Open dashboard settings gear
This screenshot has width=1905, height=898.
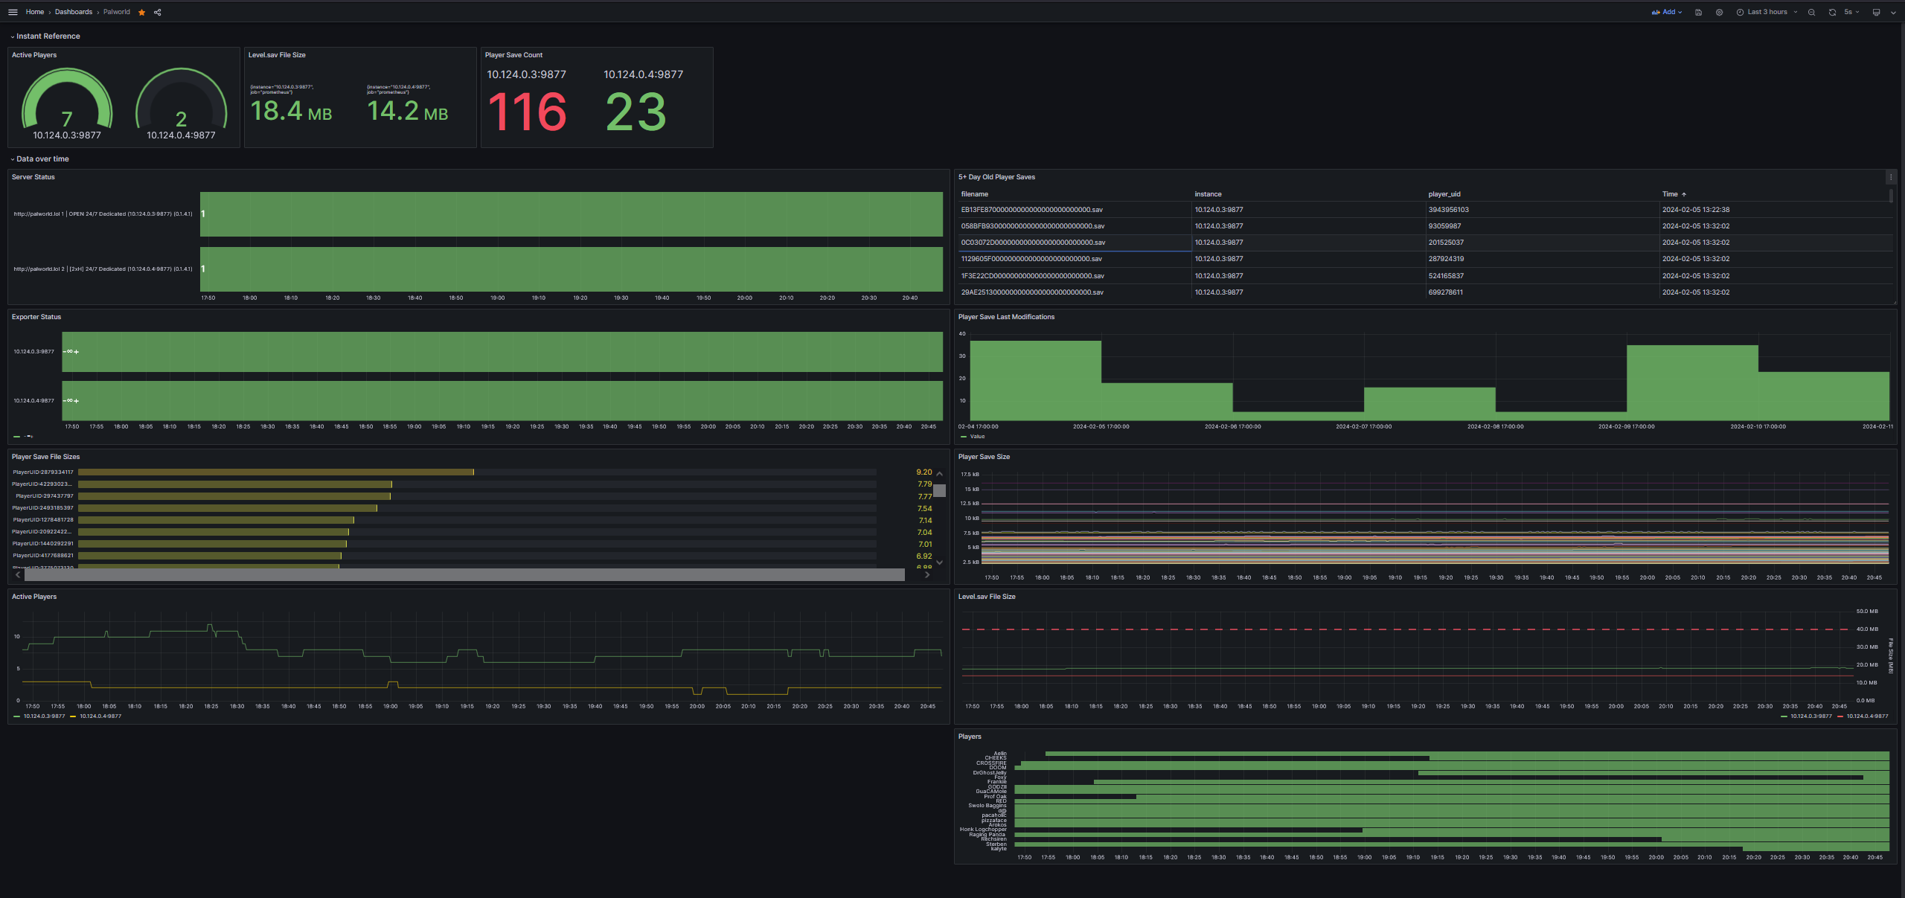point(1719,12)
